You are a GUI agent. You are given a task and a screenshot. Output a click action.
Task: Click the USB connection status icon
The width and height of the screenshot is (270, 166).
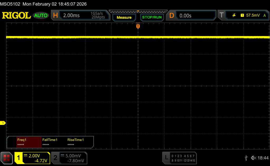pos(246,158)
